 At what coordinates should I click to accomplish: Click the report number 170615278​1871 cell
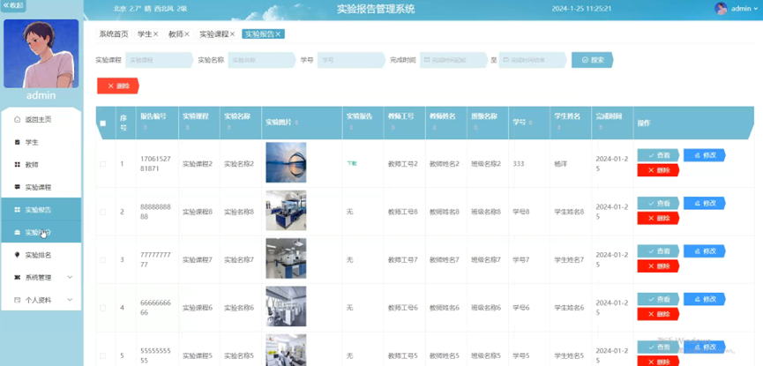156,163
